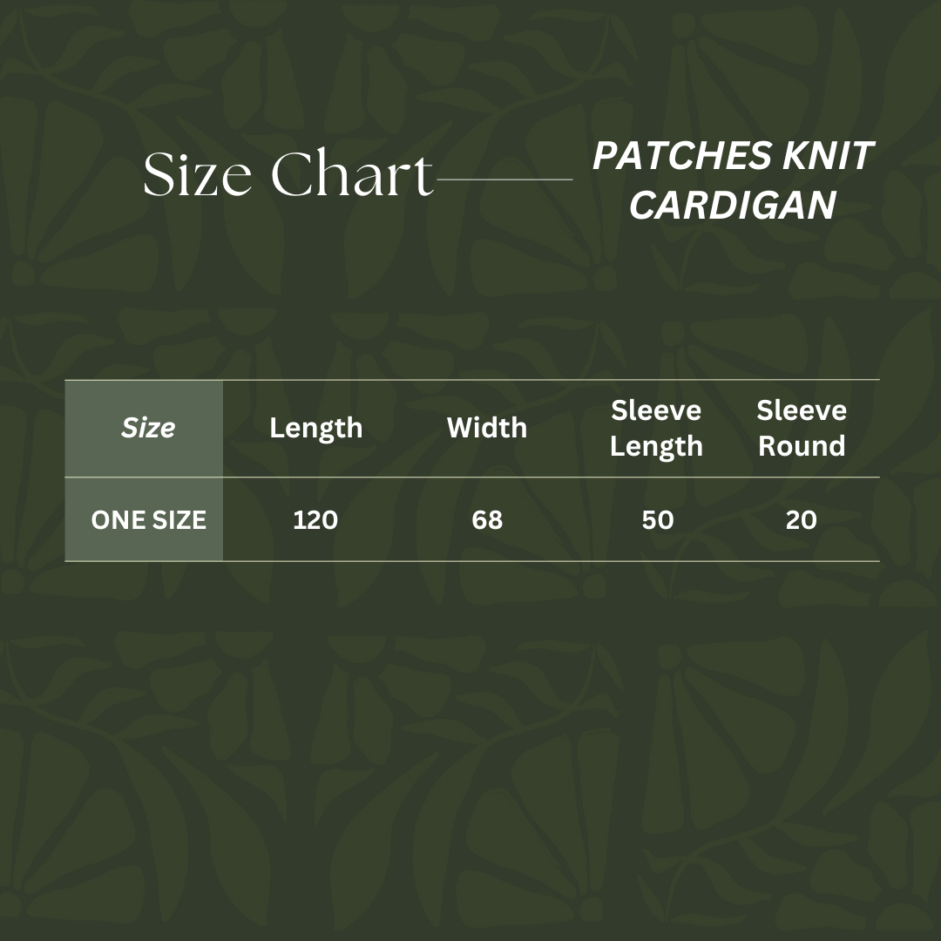Click the Length column header
941x941 pixels.
pyautogui.click(x=315, y=428)
